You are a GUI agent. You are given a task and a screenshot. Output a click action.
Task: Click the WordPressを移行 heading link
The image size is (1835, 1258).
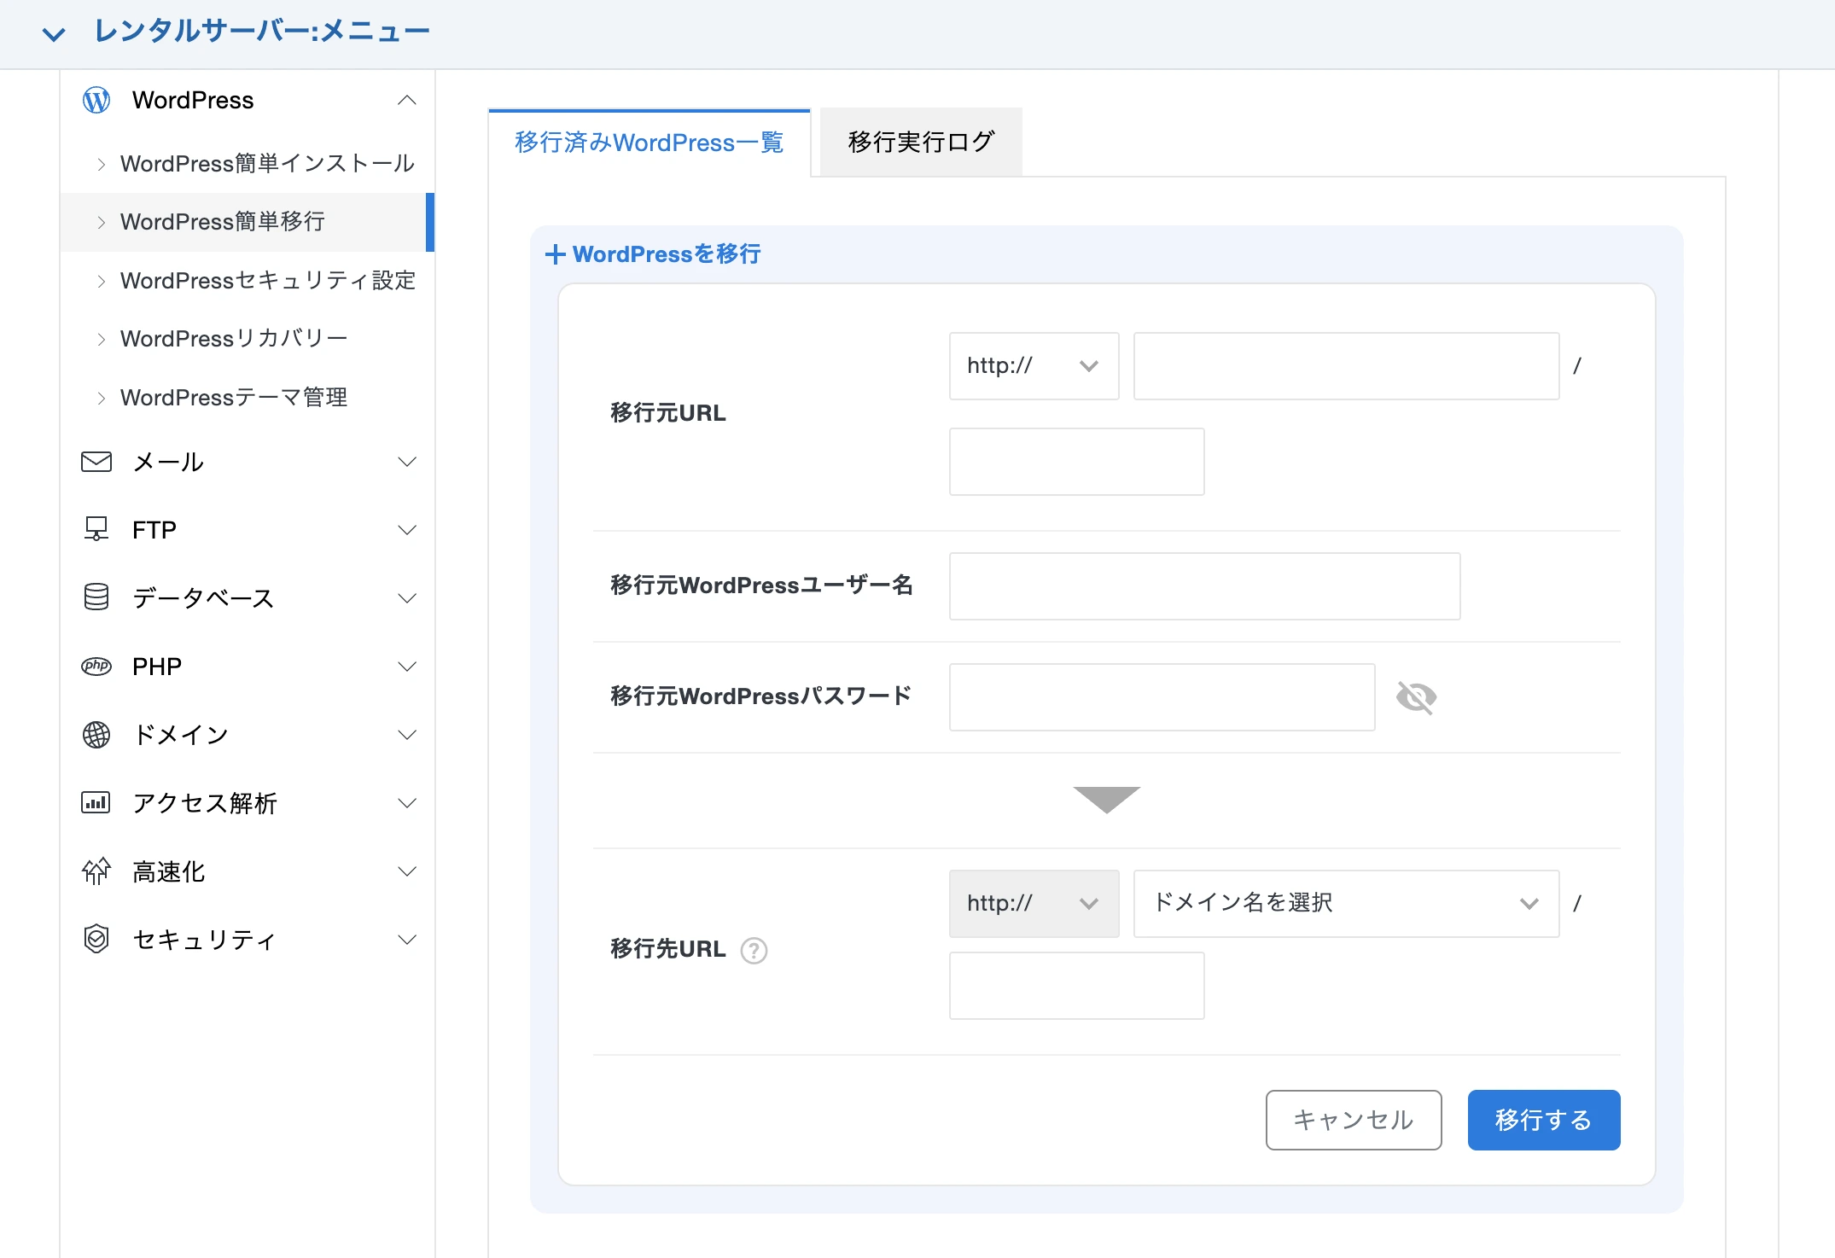click(x=667, y=254)
